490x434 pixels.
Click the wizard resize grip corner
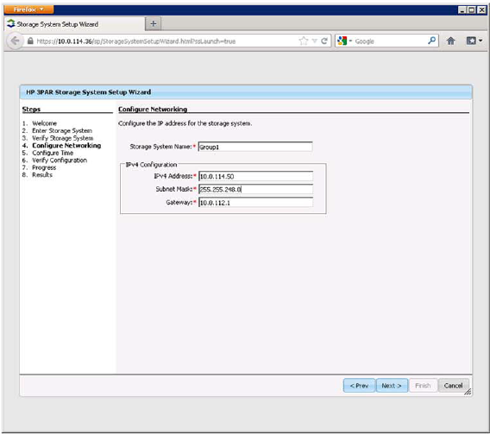[x=468, y=392]
